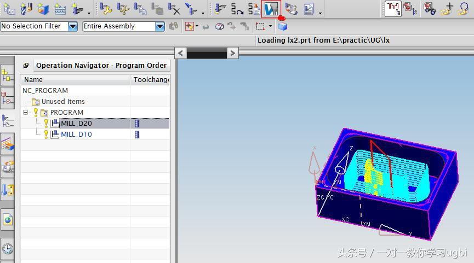
Task: Click the Toolchange column header
Action: coord(151,80)
